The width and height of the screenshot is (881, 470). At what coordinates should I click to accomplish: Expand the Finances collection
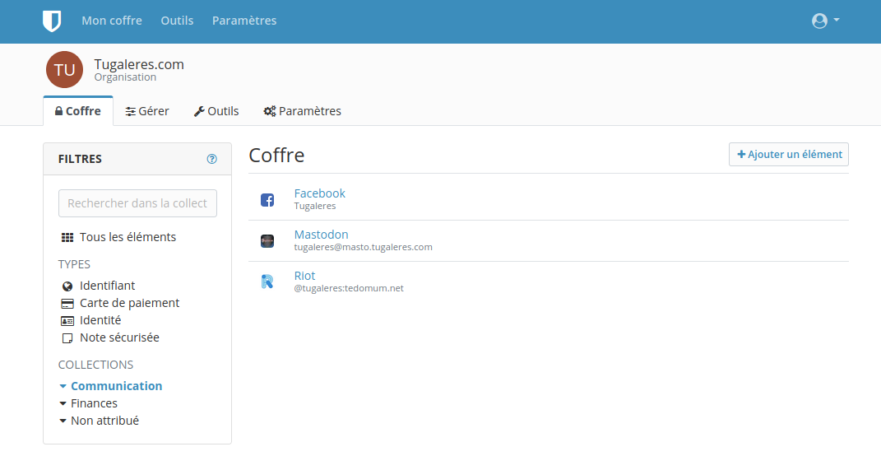pyautogui.click(x=63, y=403)
